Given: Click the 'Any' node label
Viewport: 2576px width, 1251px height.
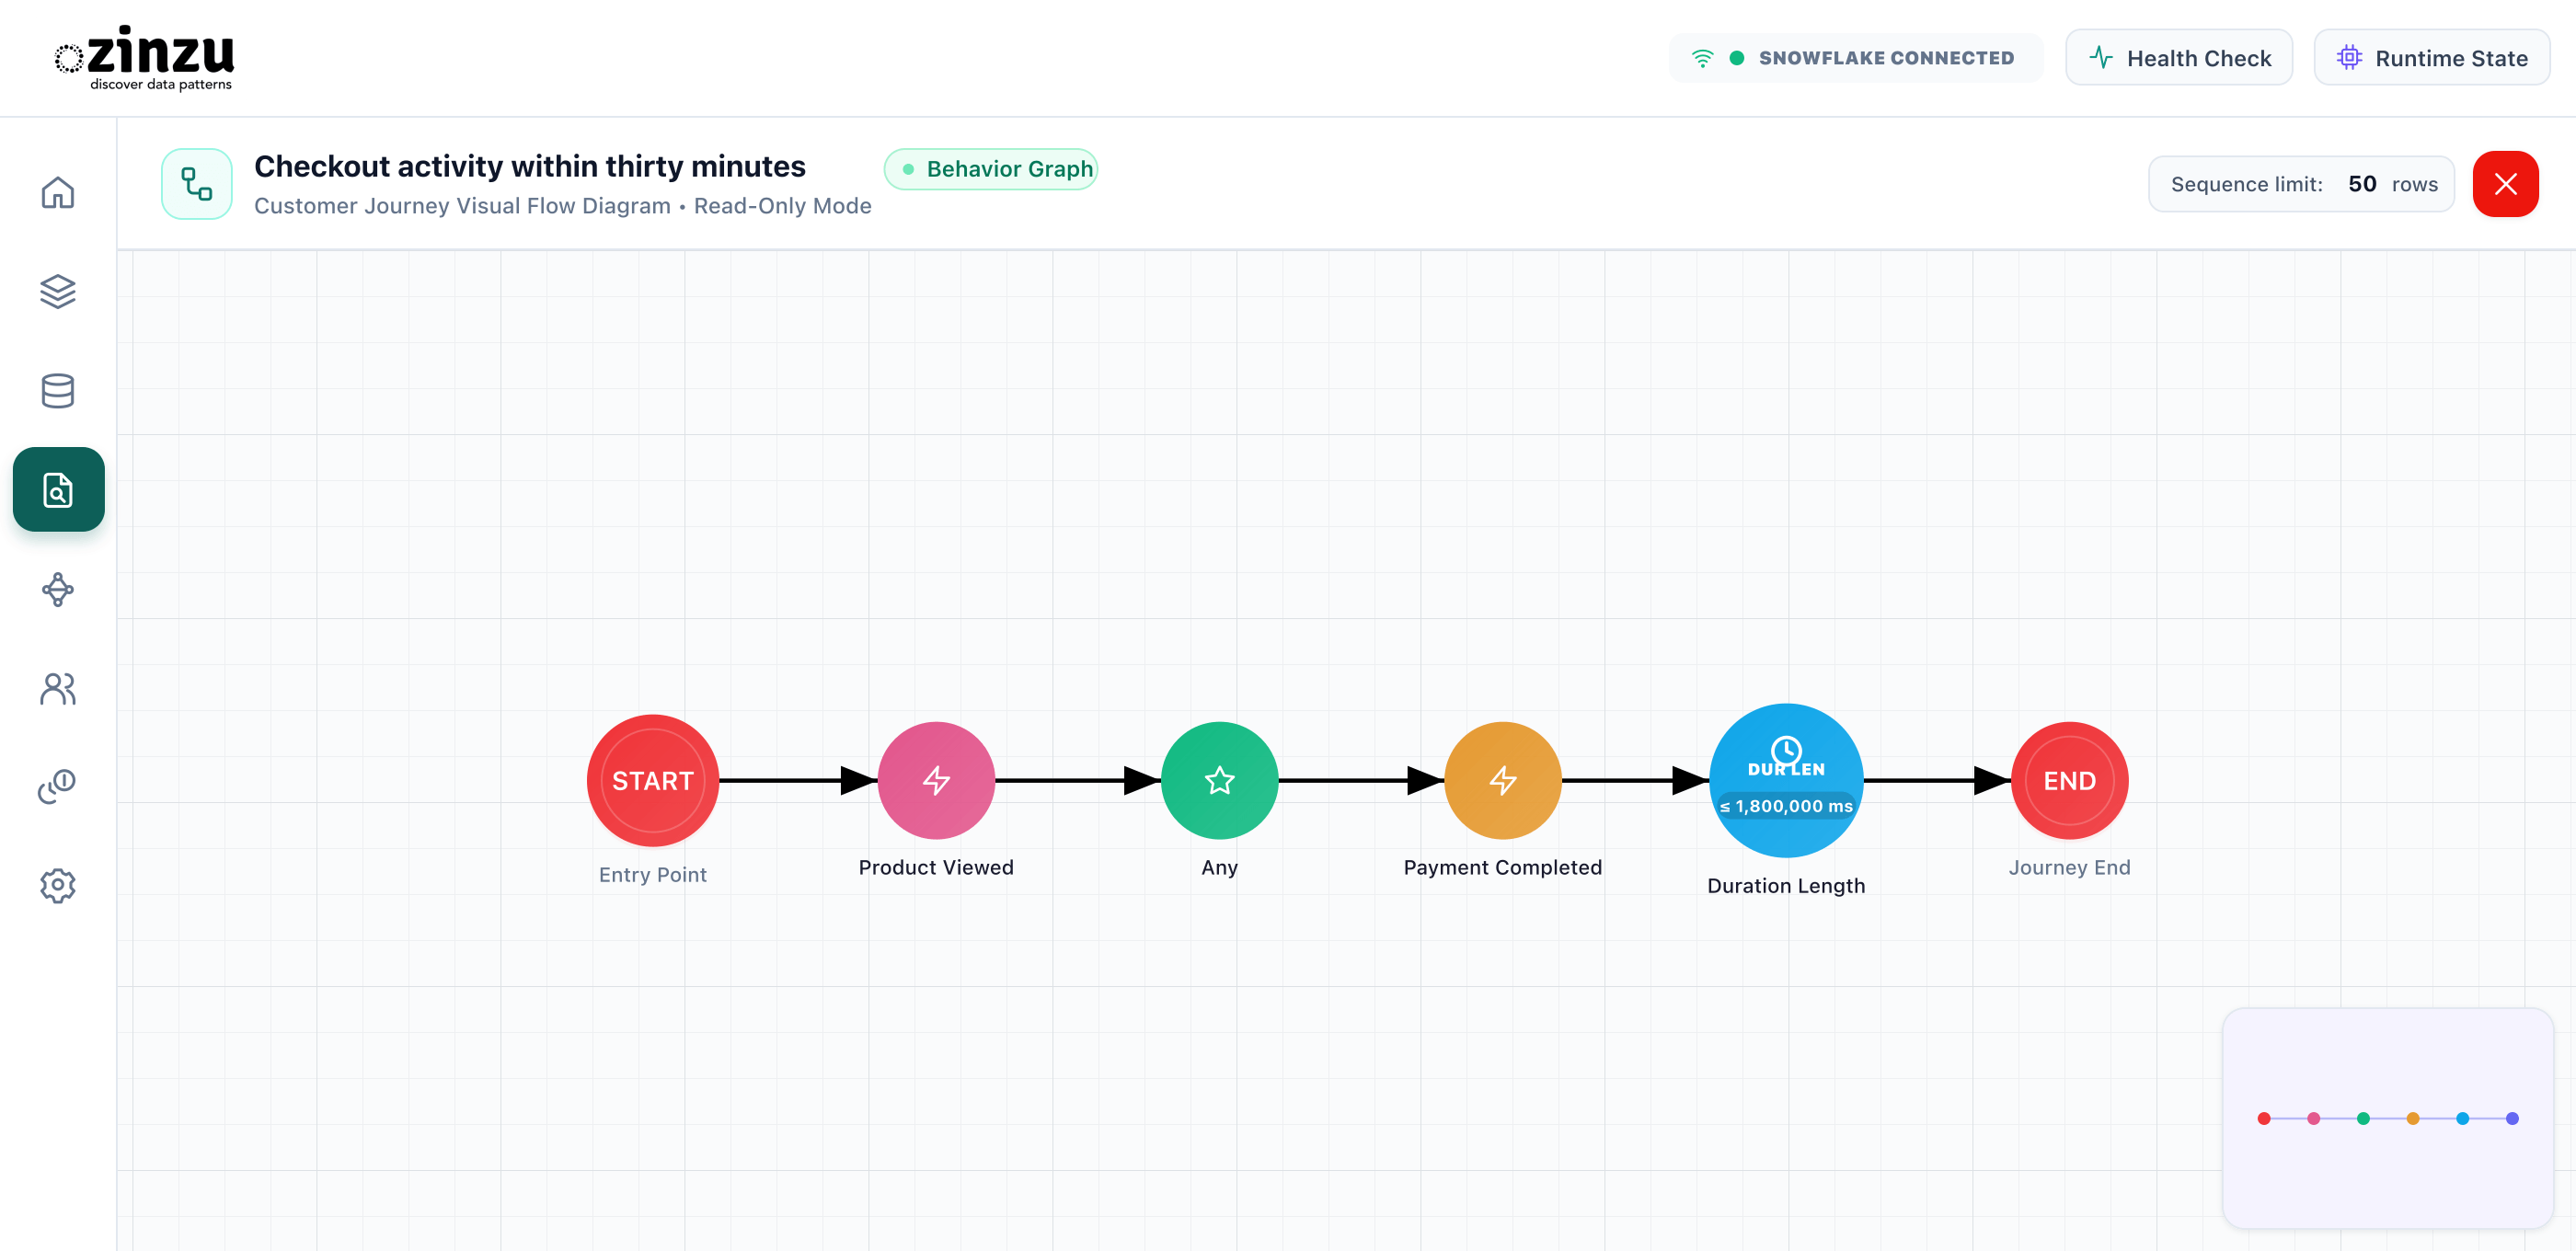Looking at the screenshot, I should pos(1220,867).
